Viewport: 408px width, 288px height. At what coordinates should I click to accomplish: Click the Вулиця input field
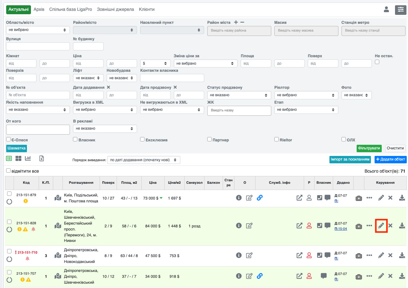[x=38, y=46]
